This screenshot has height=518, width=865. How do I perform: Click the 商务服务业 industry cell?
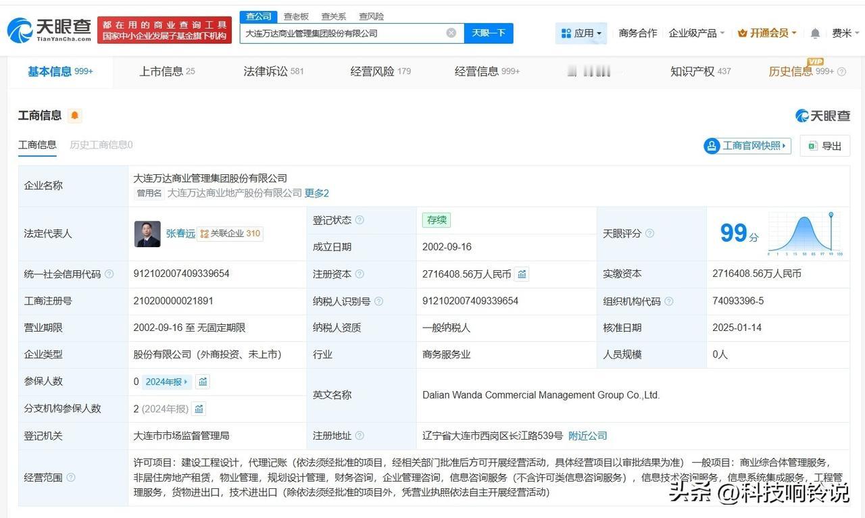(447, 355)
